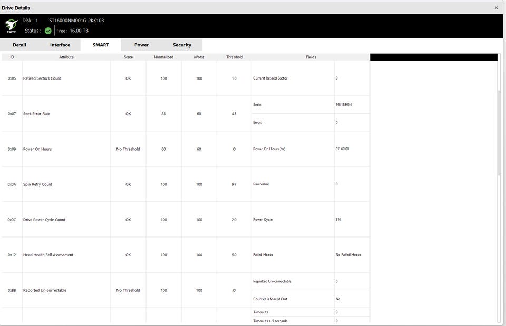The height and width of the screenshot is (326, 506).
Task: Go to the Power tab
Action: click(141, 45)
